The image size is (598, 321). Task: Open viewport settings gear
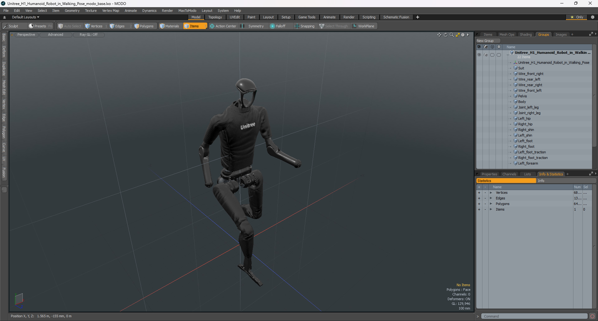[463, 35]
